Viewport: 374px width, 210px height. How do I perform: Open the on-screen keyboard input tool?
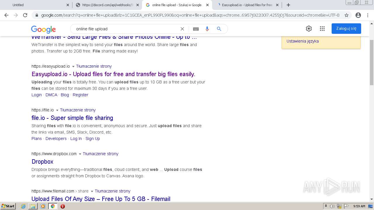pos(196,29)
